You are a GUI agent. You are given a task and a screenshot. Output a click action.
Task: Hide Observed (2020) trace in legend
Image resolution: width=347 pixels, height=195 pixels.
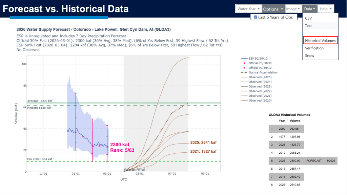(260, 101)
